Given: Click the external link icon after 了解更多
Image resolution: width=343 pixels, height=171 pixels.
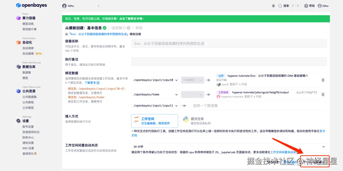Looking at the screenshot, I should click(x=98, y=83).
